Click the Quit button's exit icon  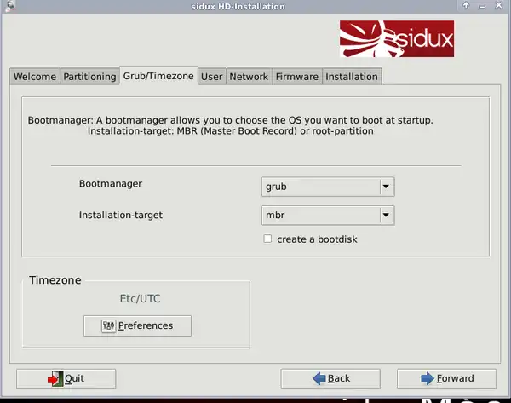(x=55, y=378)
